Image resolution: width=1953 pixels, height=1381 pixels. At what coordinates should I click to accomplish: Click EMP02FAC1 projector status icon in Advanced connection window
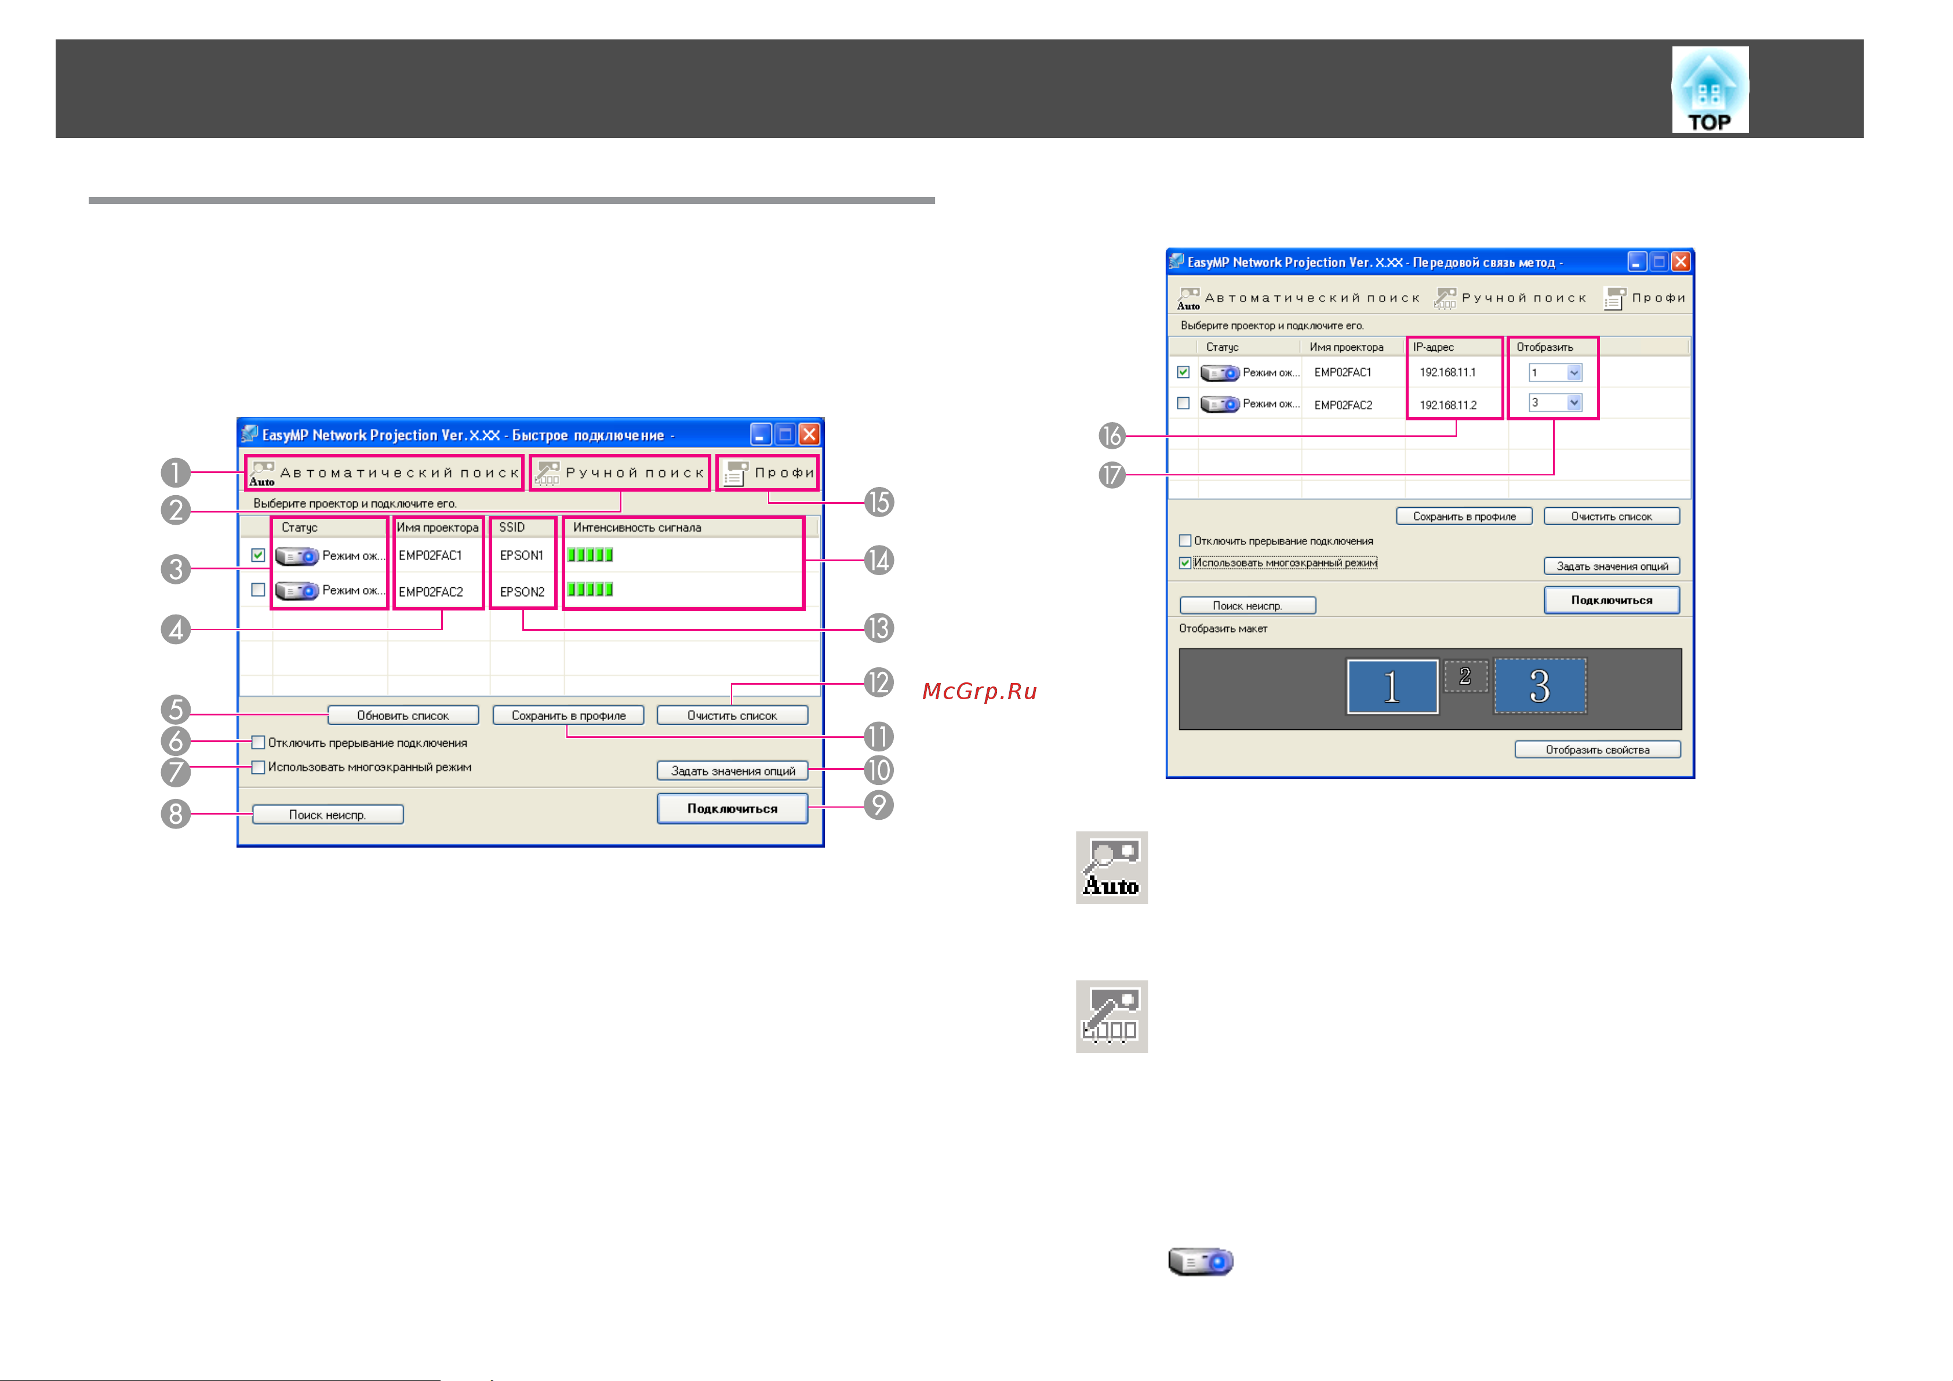pyautogui.click(x=1220, y=373)
